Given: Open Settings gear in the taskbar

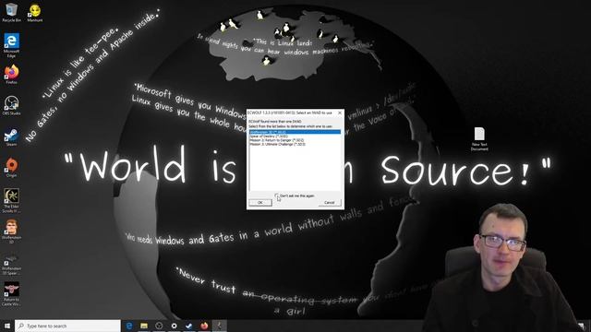Looking at the screenshot, I should (174, 326).
